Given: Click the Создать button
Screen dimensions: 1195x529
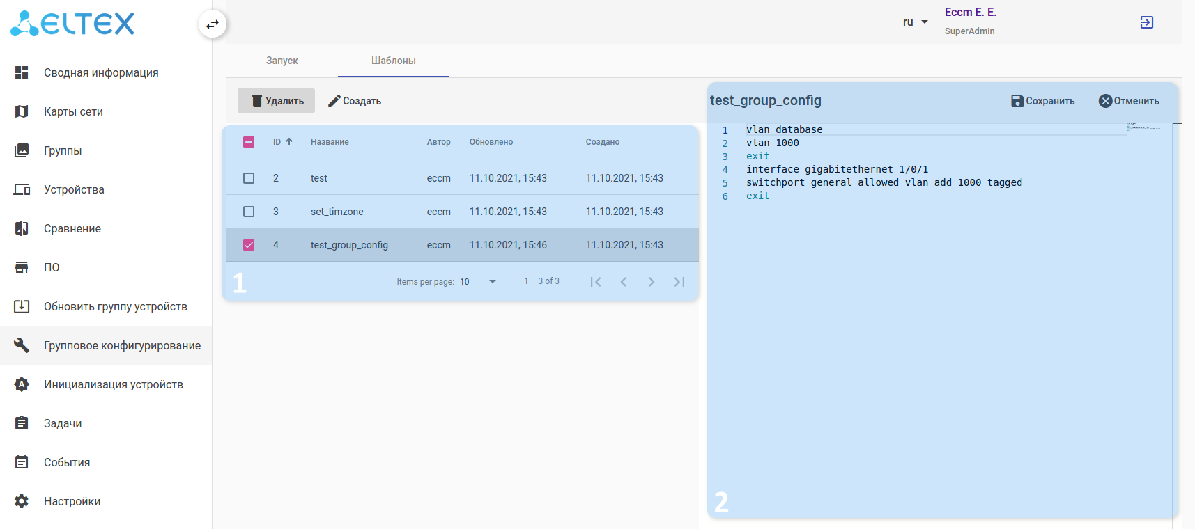Looking at the screenshot, I should coord(355,101).
